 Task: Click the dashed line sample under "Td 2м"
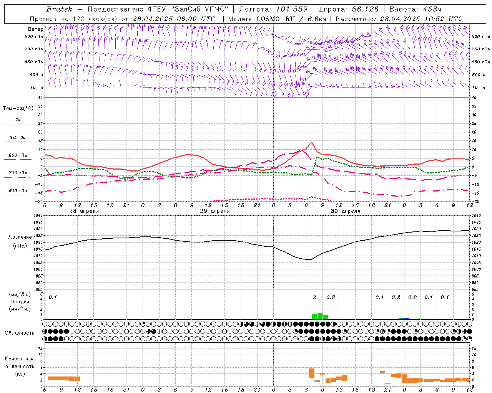[17, 142]
